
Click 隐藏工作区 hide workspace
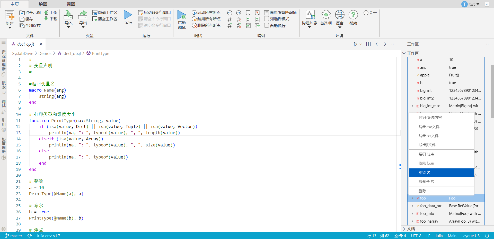point(105,13)
